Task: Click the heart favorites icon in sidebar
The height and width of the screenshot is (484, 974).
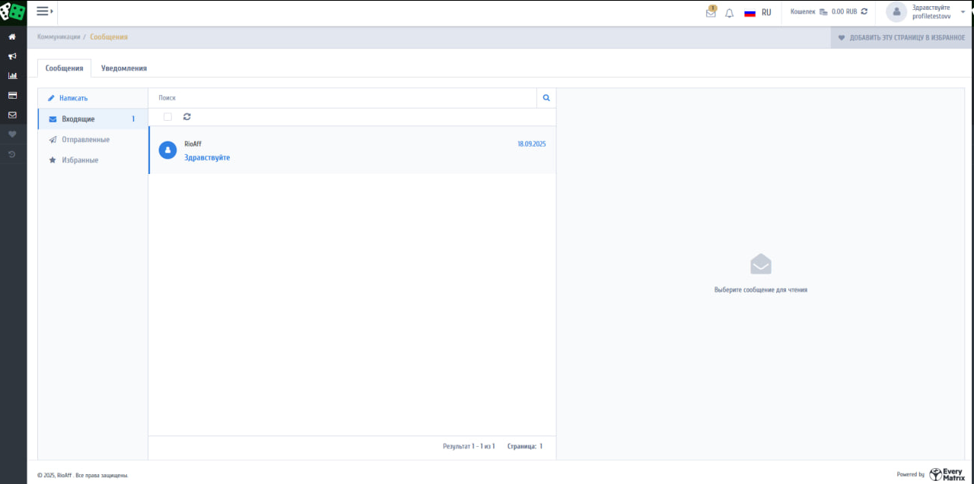Action: tap(12, 134)
